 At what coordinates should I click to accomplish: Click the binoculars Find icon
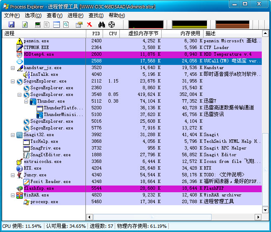tap(101, 25)
